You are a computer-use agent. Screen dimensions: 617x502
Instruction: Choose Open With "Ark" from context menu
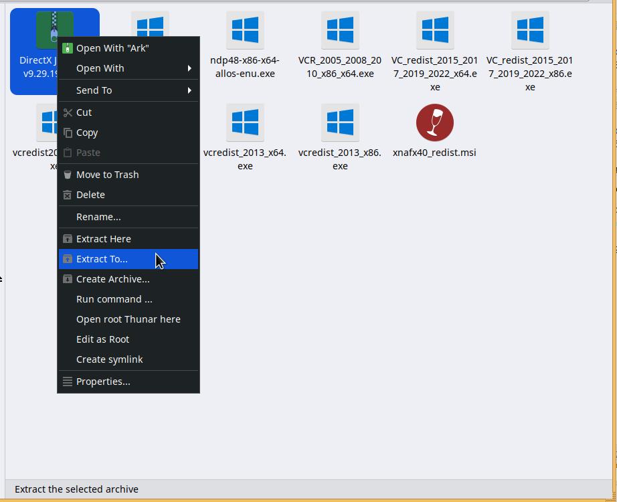coord(128,48)
